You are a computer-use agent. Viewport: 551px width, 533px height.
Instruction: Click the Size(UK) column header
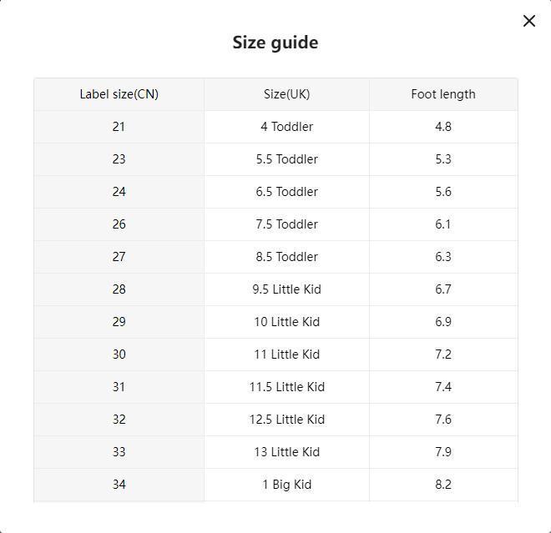click(286, 94)
